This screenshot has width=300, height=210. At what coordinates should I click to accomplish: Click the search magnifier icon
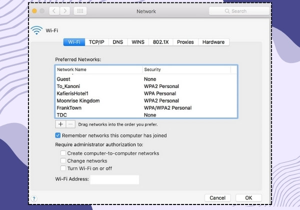coord(227,11)
